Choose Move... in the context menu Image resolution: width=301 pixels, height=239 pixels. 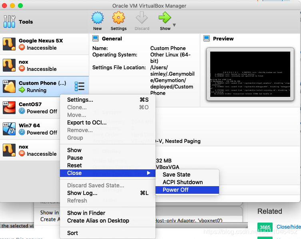pos(108,115)
